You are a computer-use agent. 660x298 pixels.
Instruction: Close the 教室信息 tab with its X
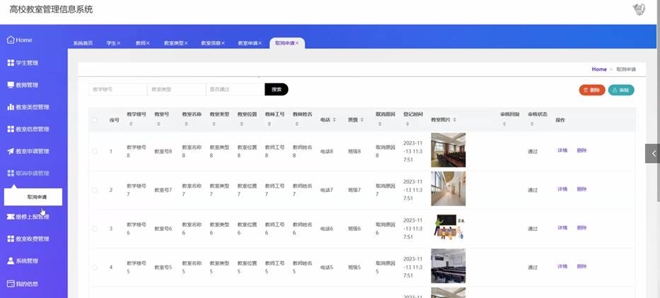click(223, 43)
